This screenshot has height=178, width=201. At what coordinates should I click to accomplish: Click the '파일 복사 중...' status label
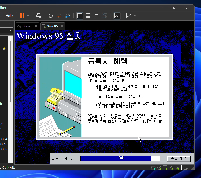point(65,158)
